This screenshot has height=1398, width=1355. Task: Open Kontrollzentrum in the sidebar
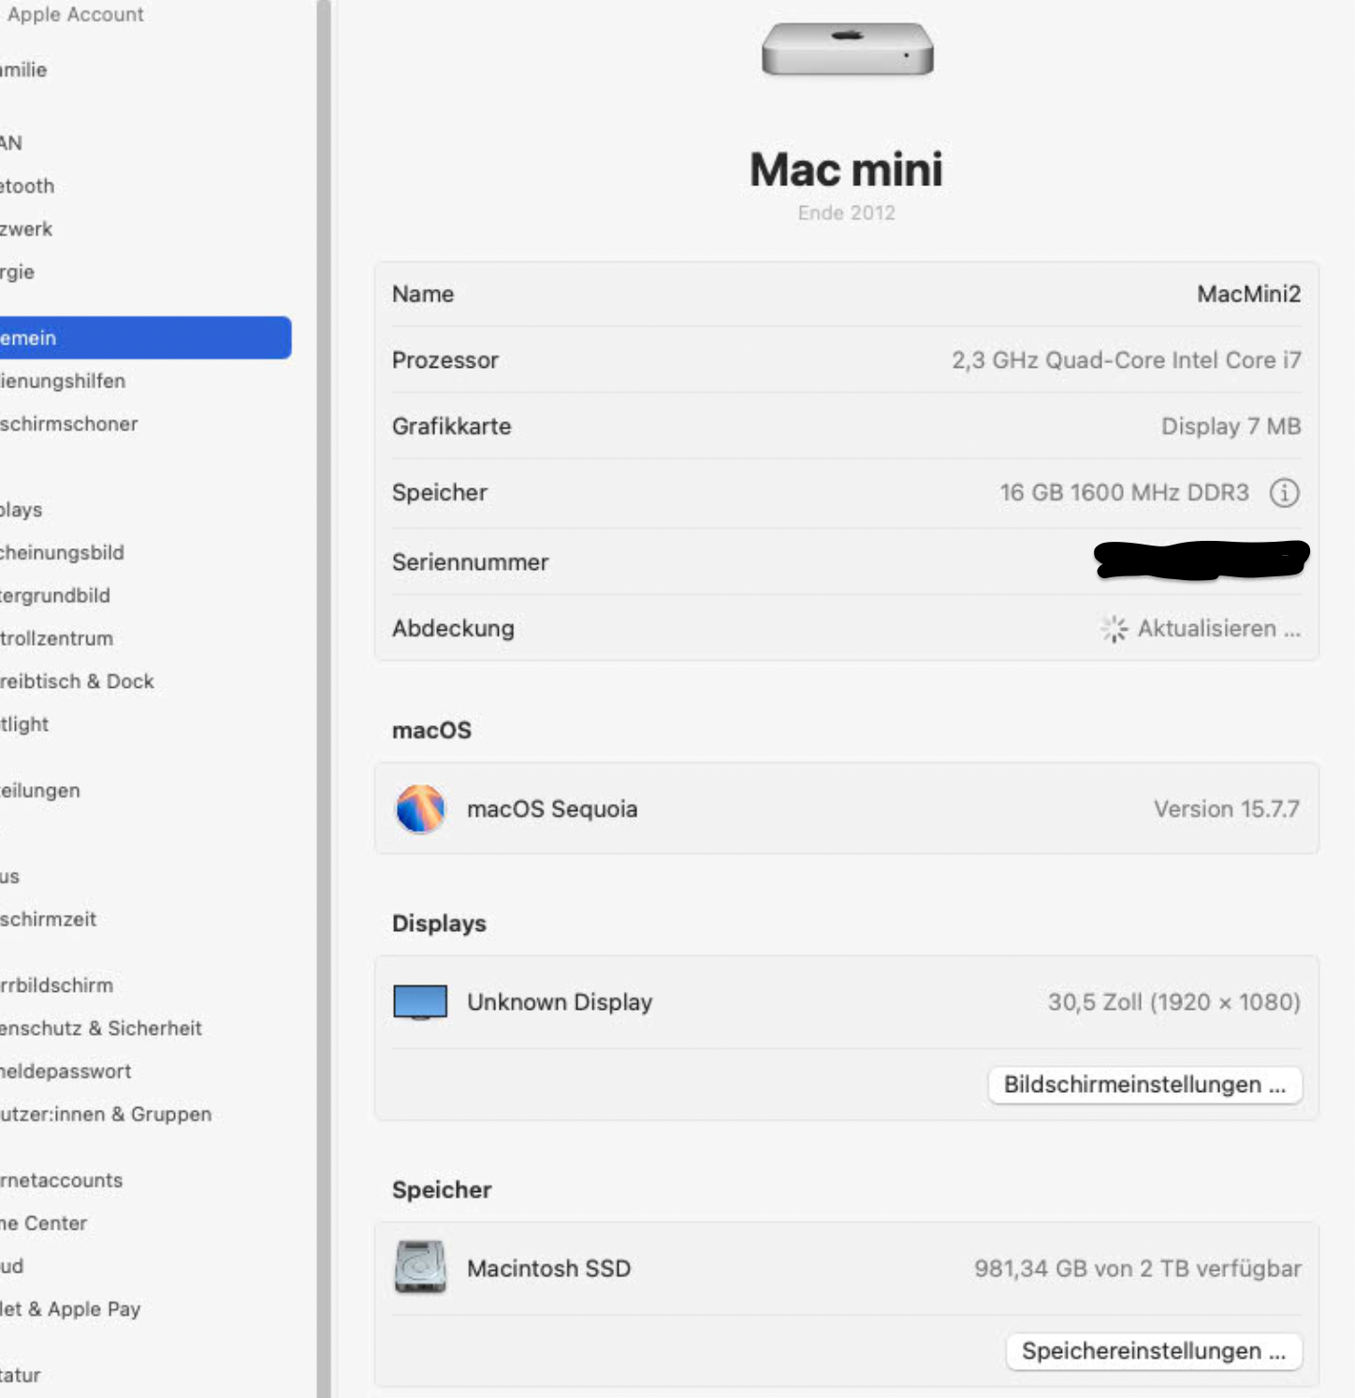(57, 639)
